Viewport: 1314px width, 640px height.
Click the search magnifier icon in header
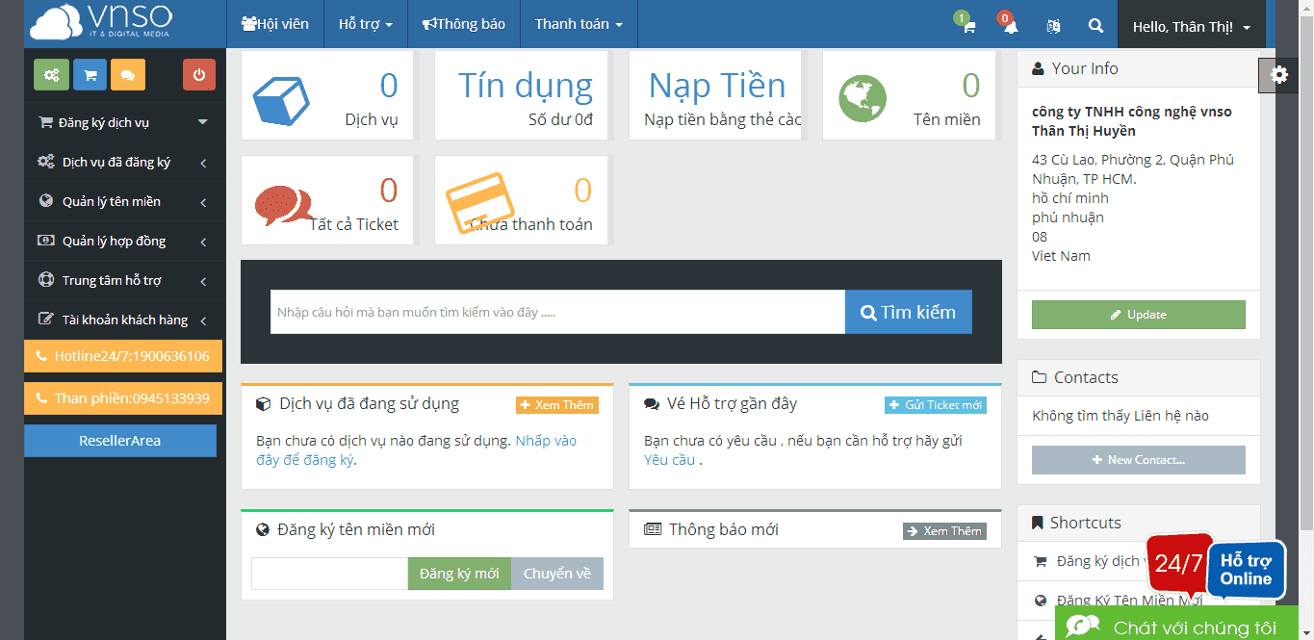point(1095,26)
